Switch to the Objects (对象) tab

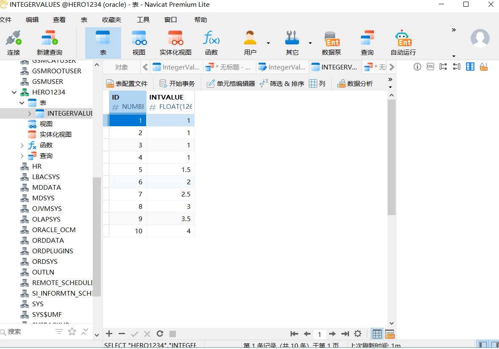tap(122, 67)
